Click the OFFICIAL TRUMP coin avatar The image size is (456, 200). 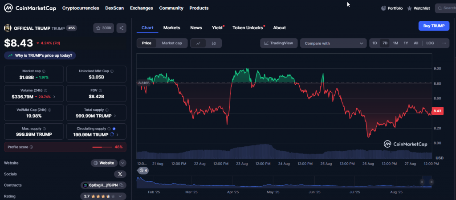click(x=8, y=28)
